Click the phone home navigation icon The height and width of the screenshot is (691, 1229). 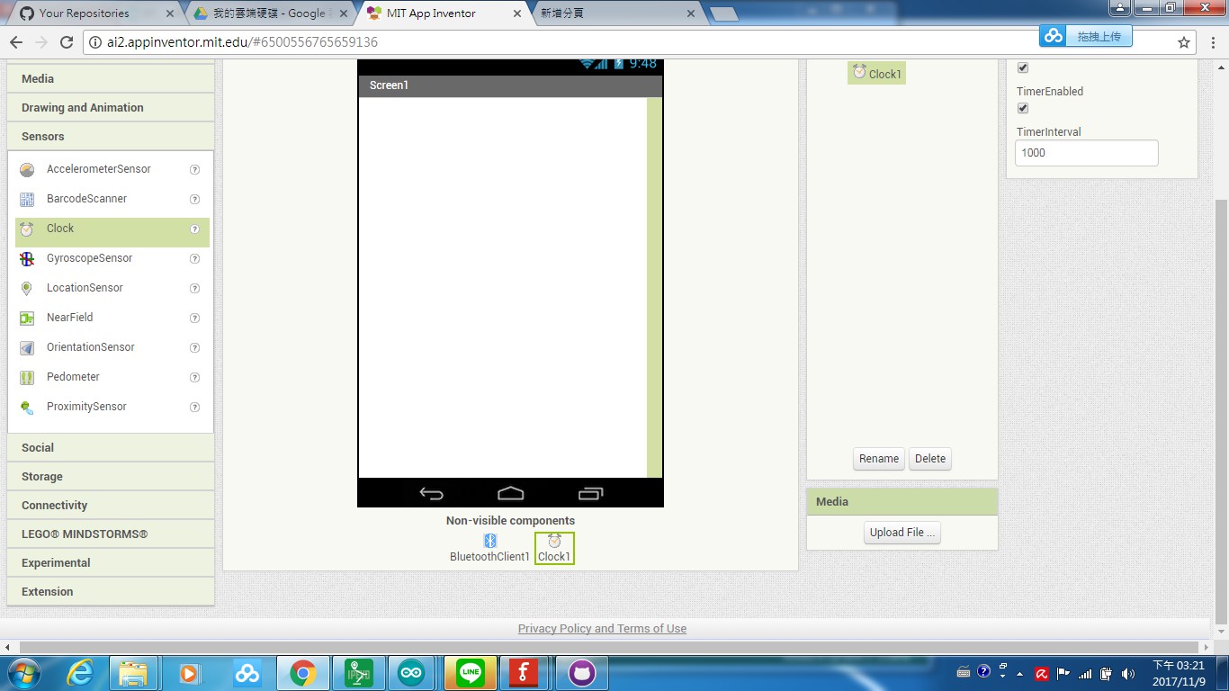(510, 493)
